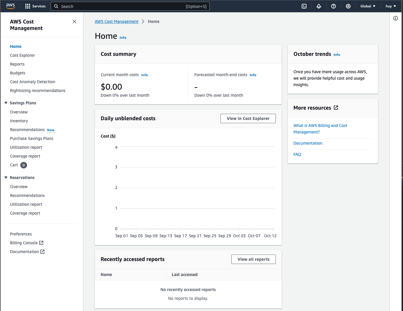This screenshot has height=311, width=403.
Task: Open AWS CloudShell icon in top bar
Action: tap(304, 6)
